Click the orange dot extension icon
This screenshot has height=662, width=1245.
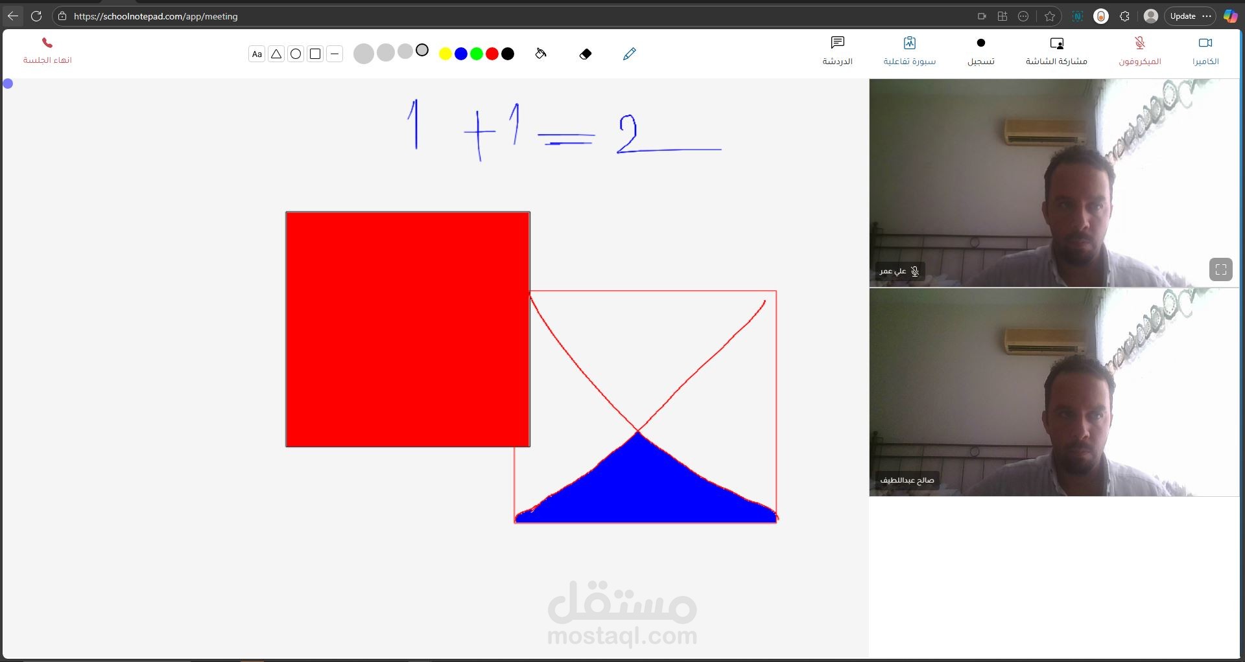point(1101,16)
